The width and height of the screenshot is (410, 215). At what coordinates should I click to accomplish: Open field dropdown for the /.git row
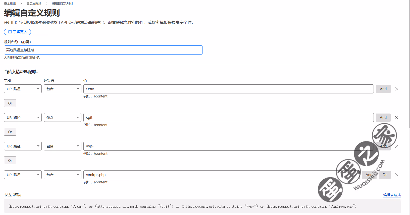coord(23,118)
